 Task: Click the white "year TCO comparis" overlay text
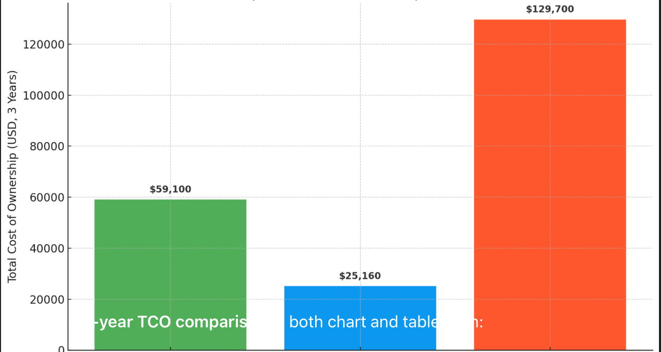pyautogui.click(x=171, y=322)
